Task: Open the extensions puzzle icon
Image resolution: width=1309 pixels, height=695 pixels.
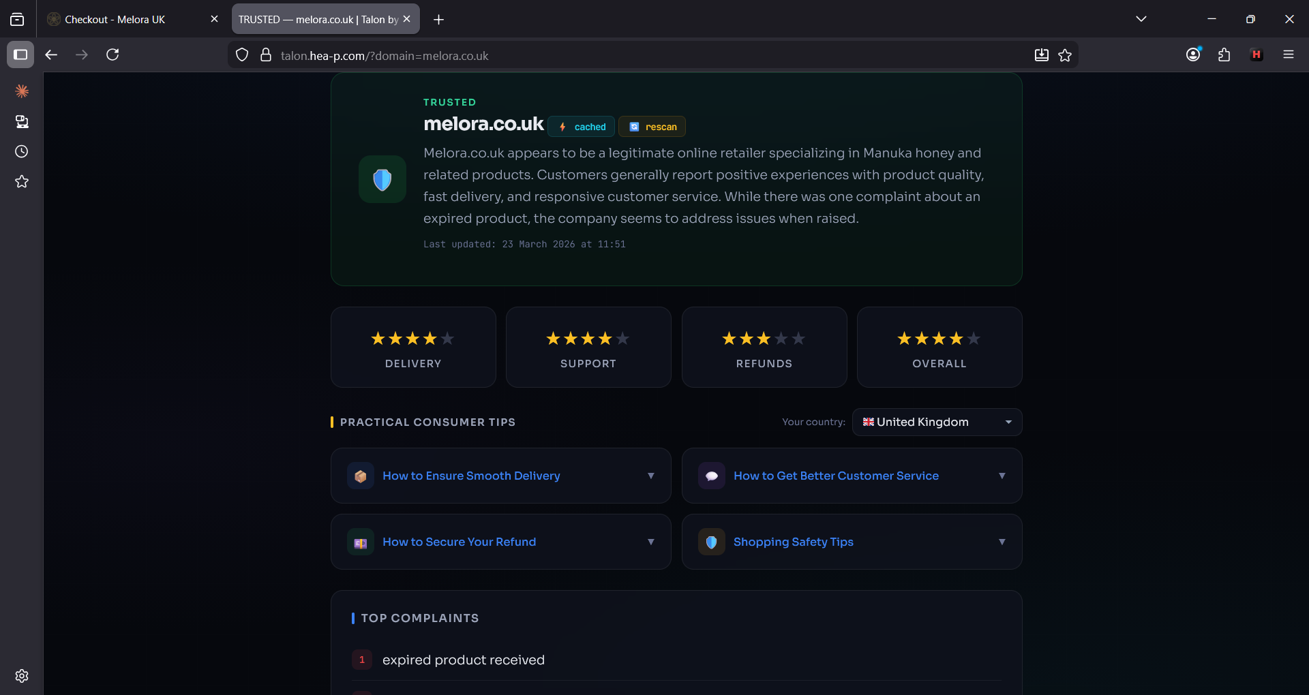Action: (1224, 55)
